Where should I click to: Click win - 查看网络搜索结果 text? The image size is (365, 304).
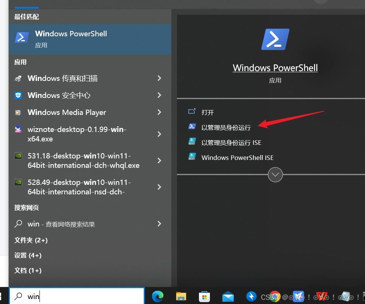tap(61, 224)
